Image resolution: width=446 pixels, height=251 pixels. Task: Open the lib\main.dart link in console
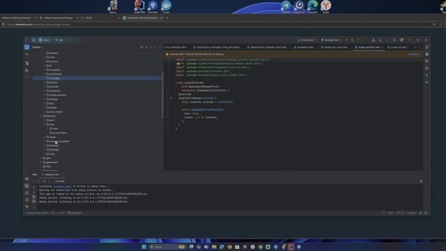[62, 186]
